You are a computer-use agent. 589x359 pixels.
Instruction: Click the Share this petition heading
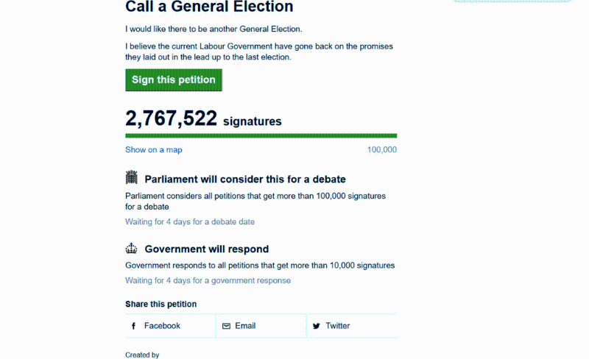click(161, 304)
